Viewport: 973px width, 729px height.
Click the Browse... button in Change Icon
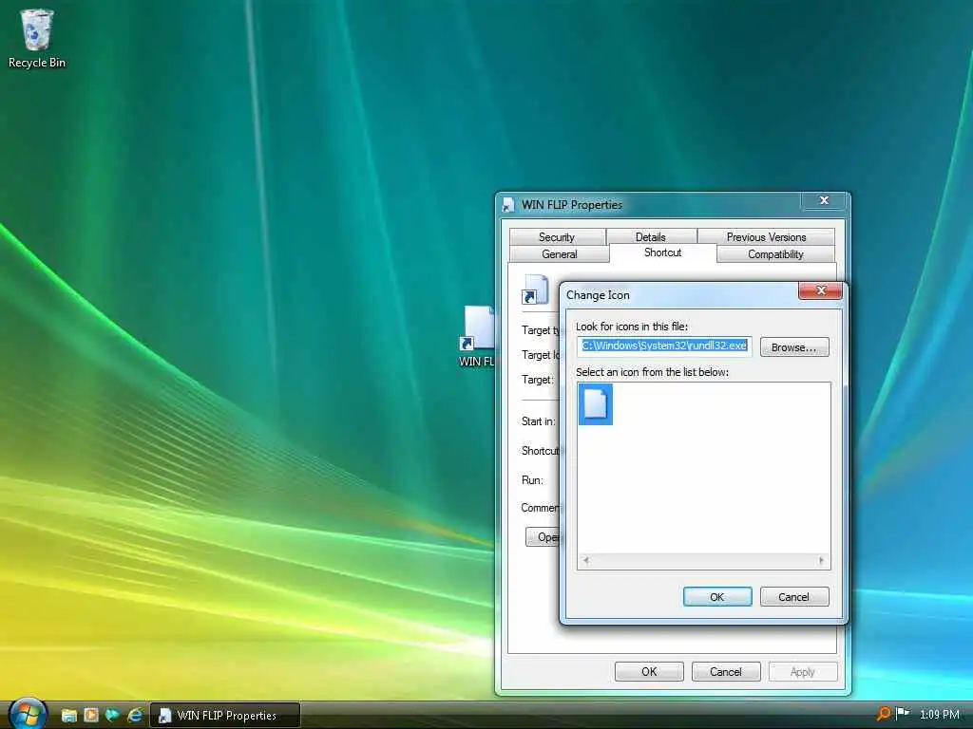click(x=794, y=347)
